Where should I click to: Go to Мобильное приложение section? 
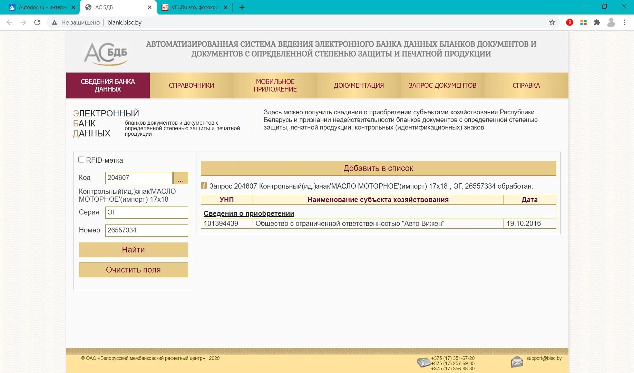coord(275,85)
